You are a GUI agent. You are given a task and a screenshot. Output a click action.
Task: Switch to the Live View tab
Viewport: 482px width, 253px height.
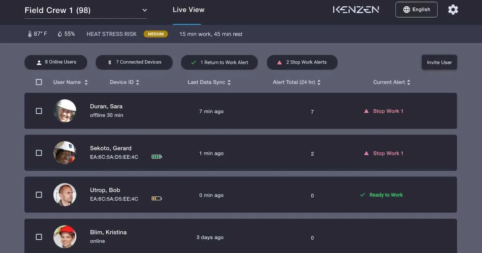pyautogui.click(x=188, y=10)
